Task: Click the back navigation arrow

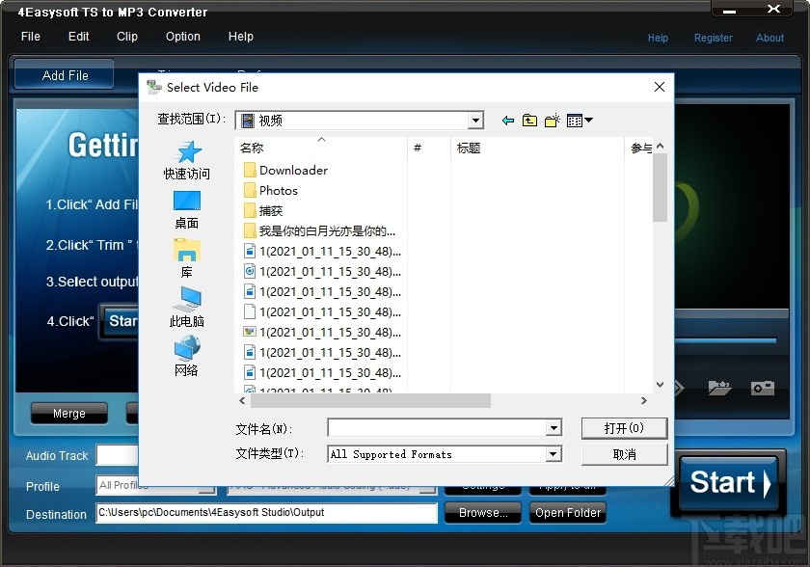Action: point(507,120)
